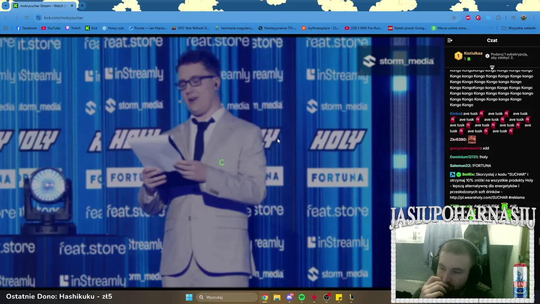Click the Dominium12131 username in chat
This screenshot has width=540, height=304.
[x=464, y=157]
